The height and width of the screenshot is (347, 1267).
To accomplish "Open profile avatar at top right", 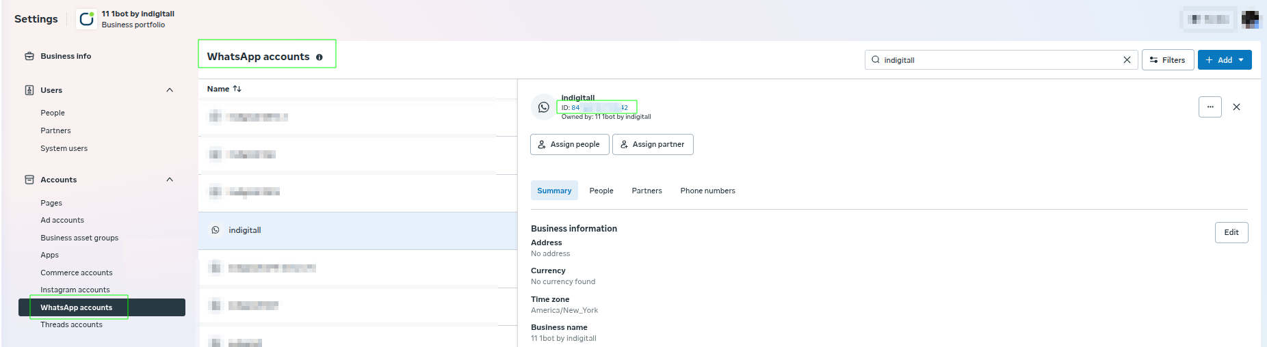I will 1251,19.
